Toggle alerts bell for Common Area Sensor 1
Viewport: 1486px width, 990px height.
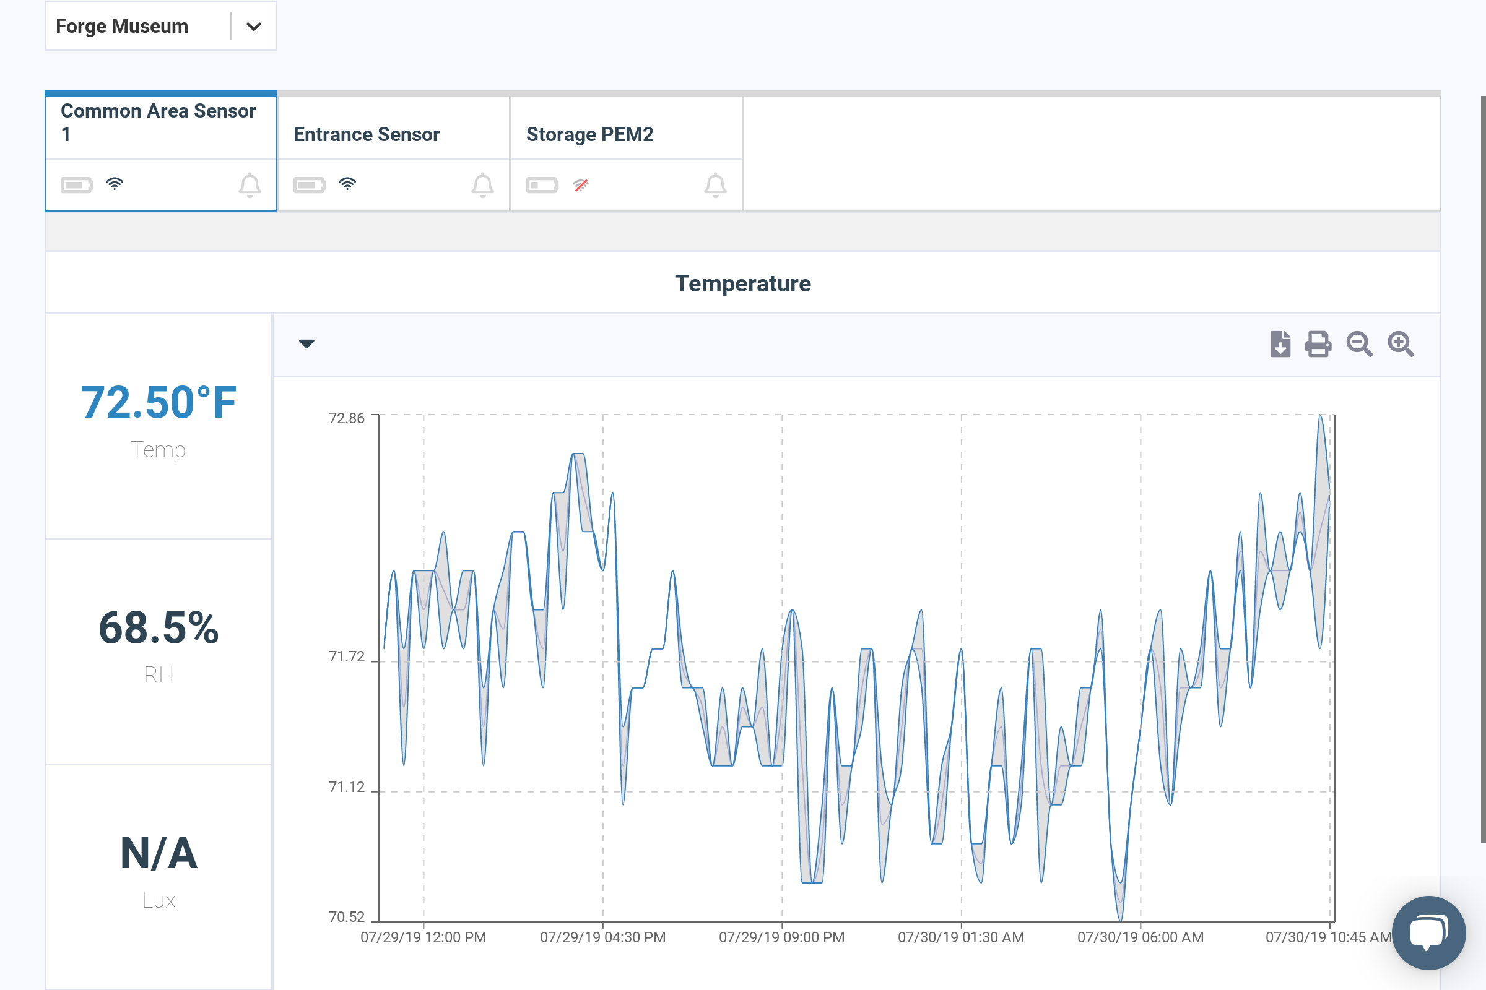(x=250, y=185)
